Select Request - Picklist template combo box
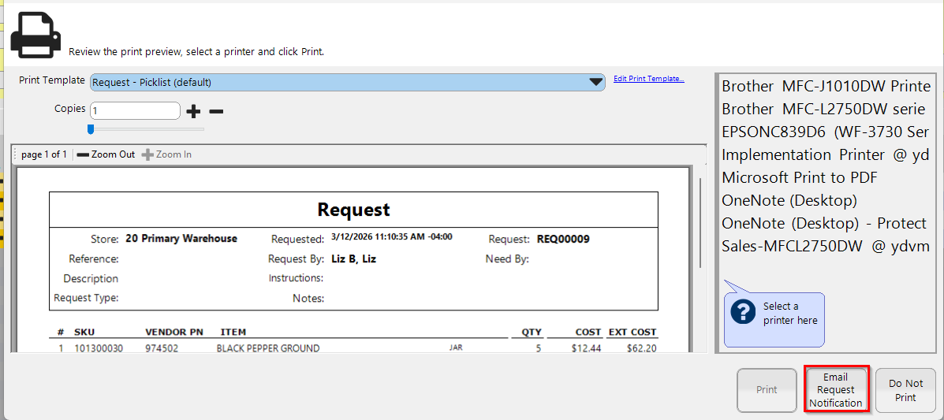The height and width of the screenshot is (420, 944). coord(339,82)
